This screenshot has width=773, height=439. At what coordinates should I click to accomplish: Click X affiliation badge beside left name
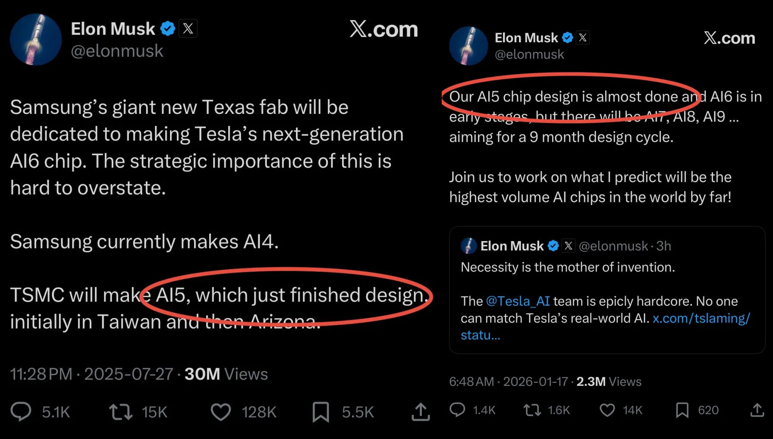tap(188, 29)
